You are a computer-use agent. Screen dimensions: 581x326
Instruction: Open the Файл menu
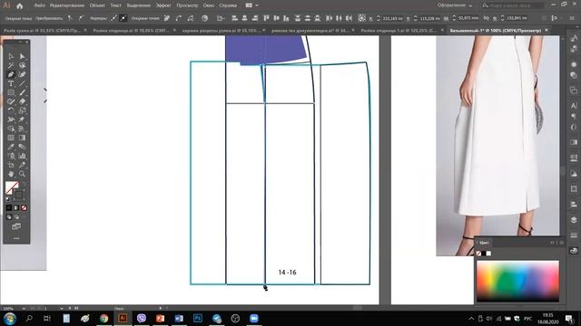click(x=39, y=5)
